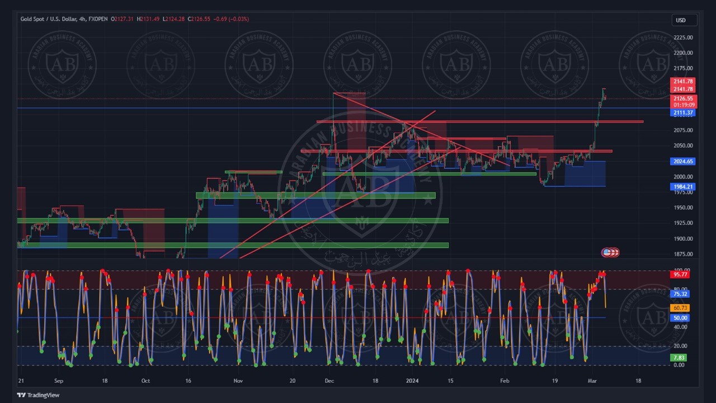Screen dimensions: 716x403
Task: Click 0.00 on the oscillator scale
Action: tap(679, 365)
